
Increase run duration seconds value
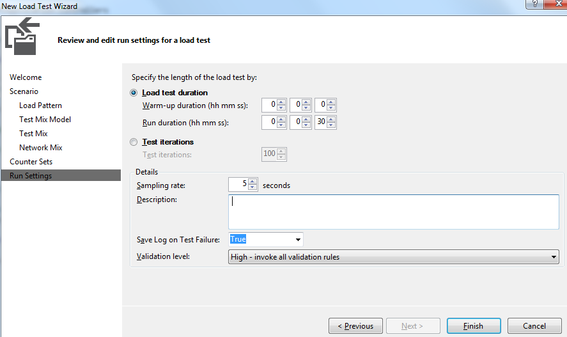(332, 119)
